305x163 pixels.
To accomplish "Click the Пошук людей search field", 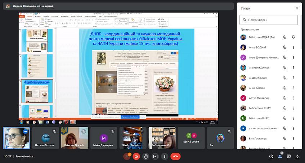I will [x=269, y=20].
